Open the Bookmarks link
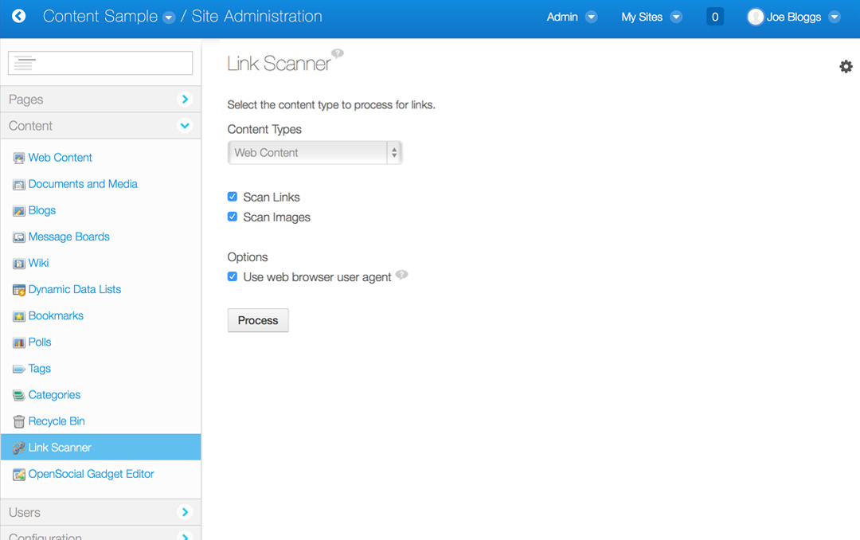 tap(56, 315)
